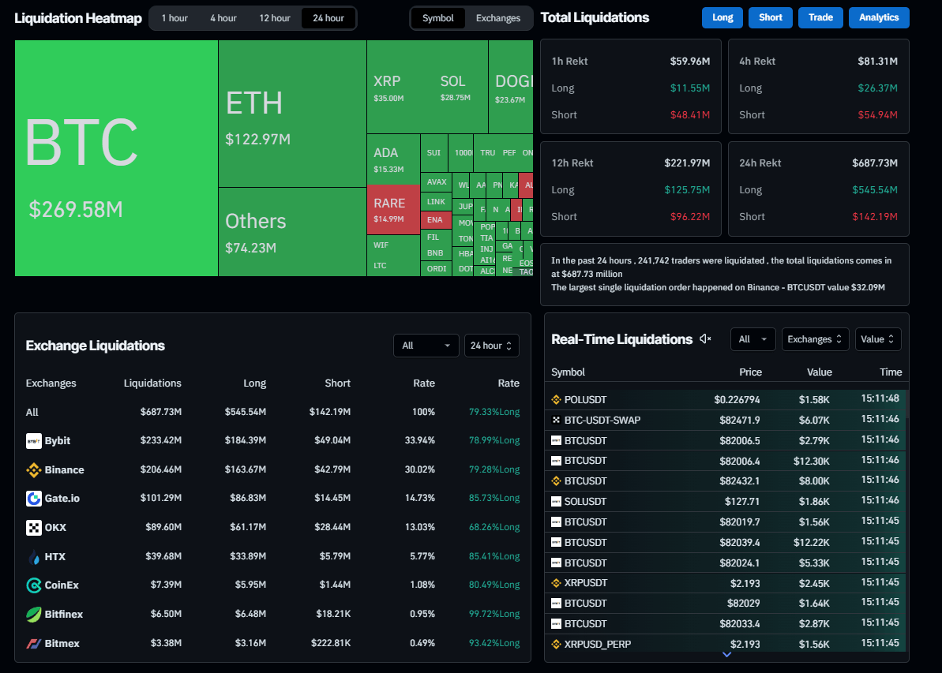Click the POLUSDT liquidation row symbol

coord(585,400)
